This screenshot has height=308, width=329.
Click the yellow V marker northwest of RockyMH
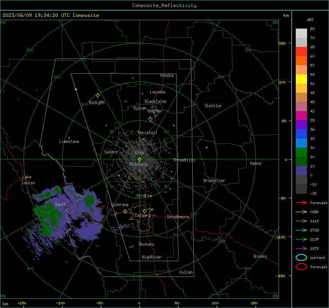pos(76,89)
